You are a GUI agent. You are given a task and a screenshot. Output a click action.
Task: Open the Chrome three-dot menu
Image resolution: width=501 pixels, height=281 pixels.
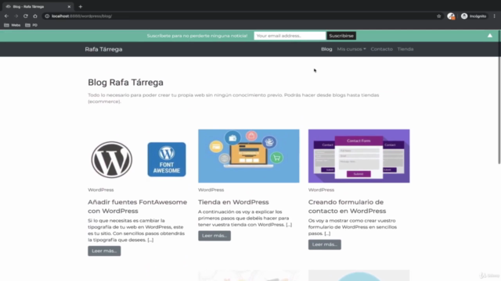494,16
